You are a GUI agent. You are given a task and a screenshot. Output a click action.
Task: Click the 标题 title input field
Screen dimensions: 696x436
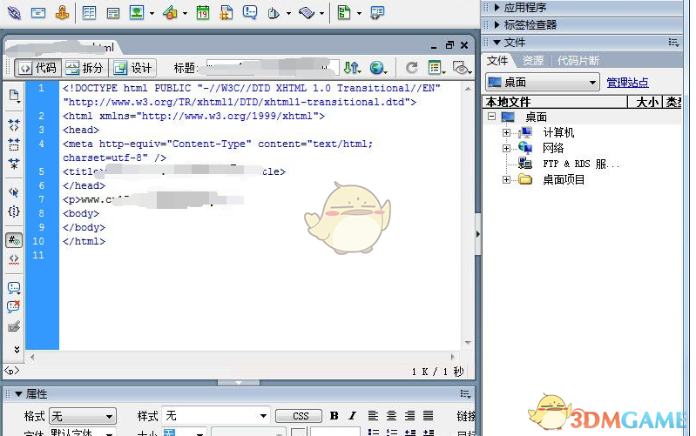coord(270,68)
